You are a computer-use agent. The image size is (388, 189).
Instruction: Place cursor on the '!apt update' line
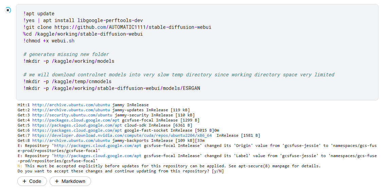click(x=39, y=14)
